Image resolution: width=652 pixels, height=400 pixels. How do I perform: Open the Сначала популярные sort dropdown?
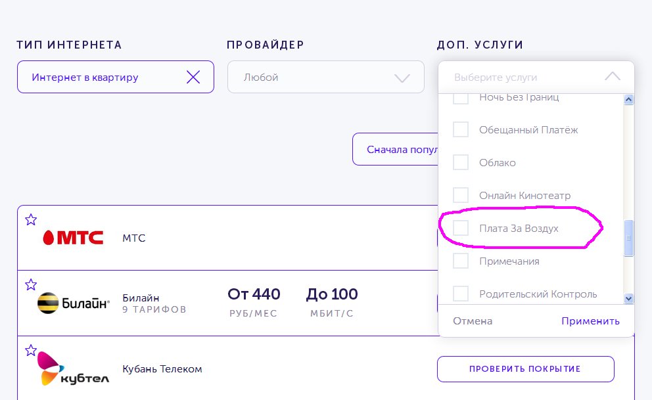[x=396, y=150]
